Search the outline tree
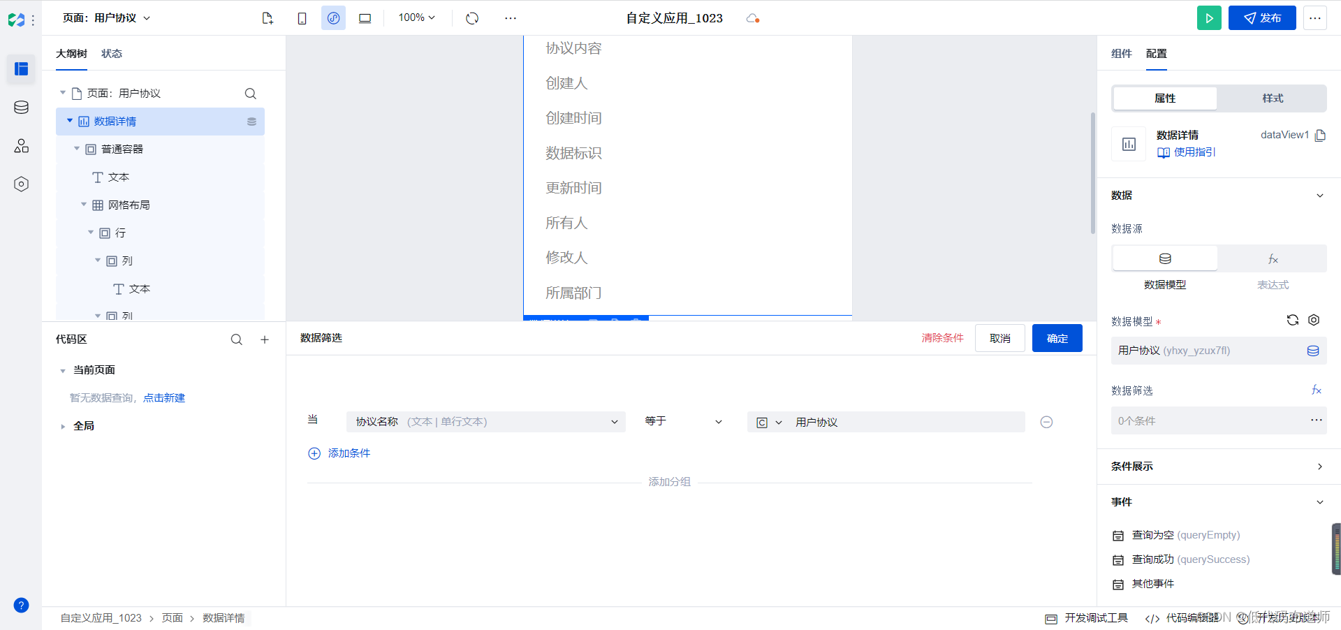The height and width of the screenshot is (630, 1341). (250, 94)
